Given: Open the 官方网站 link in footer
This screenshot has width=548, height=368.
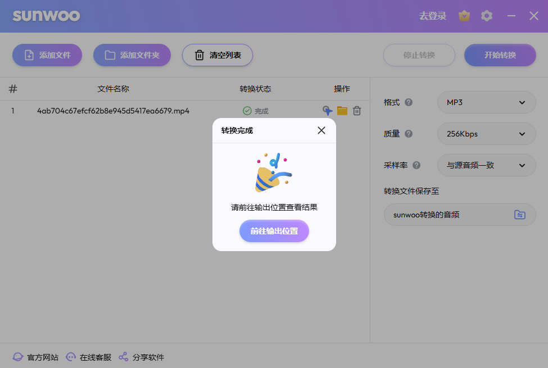Looking at the screenshot, I should coord(35,357).
